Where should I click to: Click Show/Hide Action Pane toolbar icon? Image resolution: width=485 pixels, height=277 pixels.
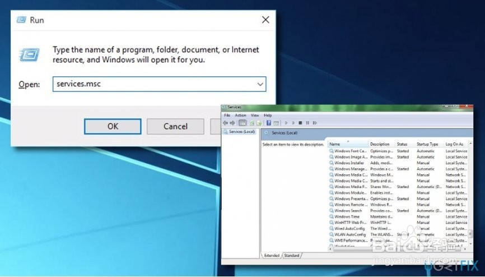(276, 123)
